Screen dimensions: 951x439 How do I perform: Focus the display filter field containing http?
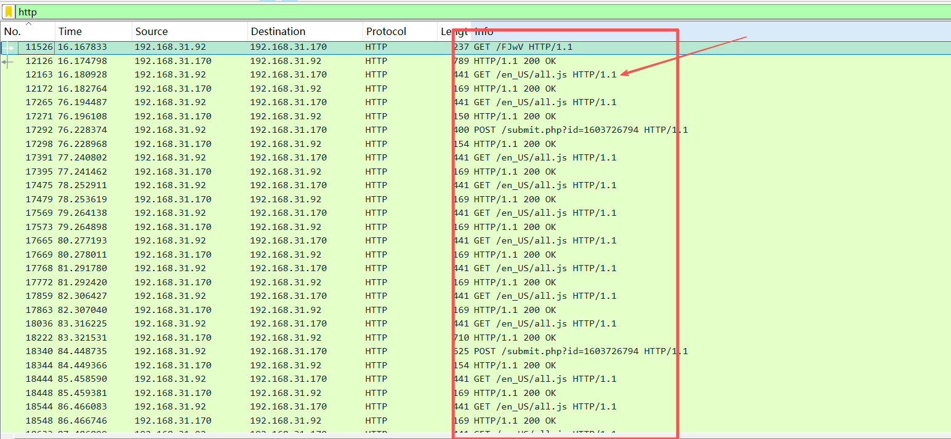pos(483,12)
